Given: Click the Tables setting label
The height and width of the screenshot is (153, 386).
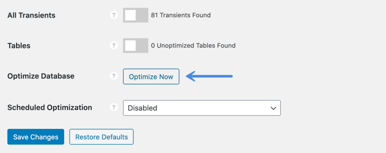Looking at the screenshot, I should click(x=19, y=46).
